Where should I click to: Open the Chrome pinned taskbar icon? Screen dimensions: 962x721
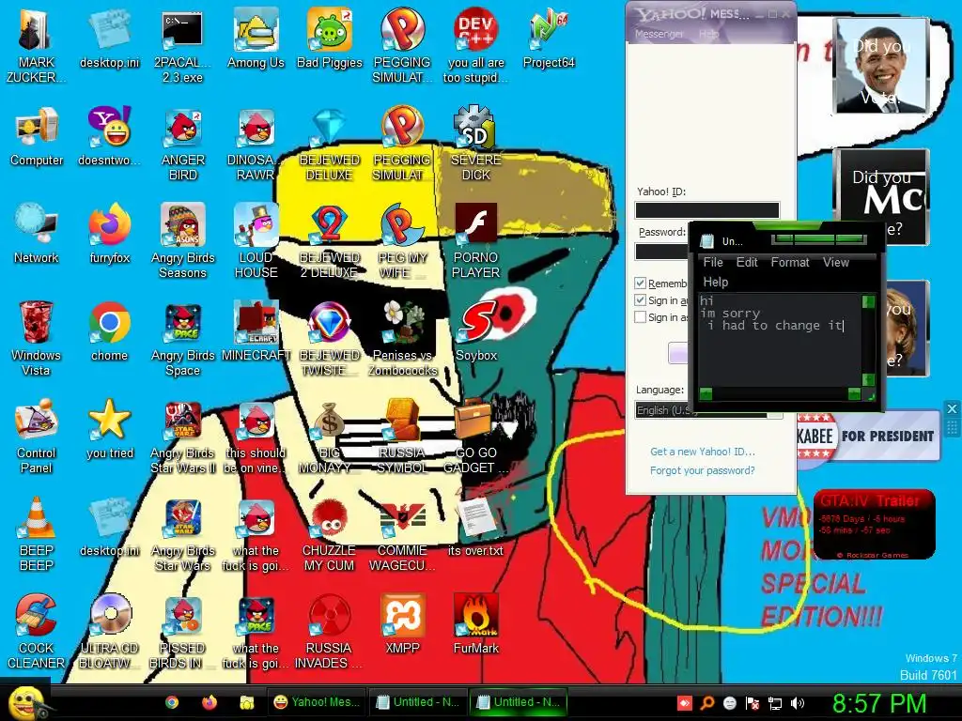coord(172,702)
